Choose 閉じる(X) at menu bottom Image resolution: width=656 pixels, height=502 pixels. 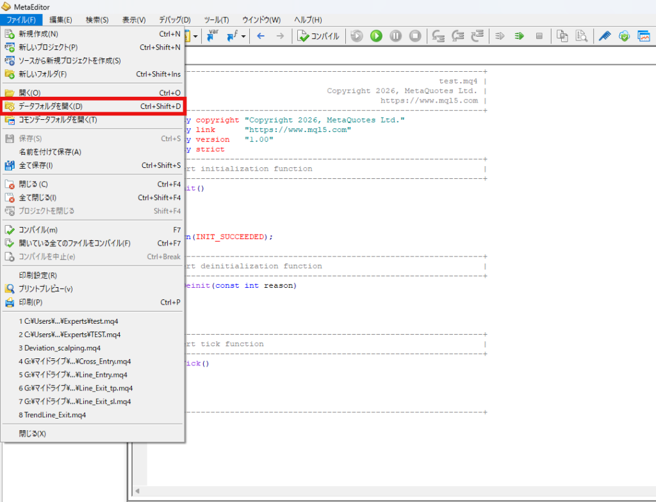click(92, 434)
